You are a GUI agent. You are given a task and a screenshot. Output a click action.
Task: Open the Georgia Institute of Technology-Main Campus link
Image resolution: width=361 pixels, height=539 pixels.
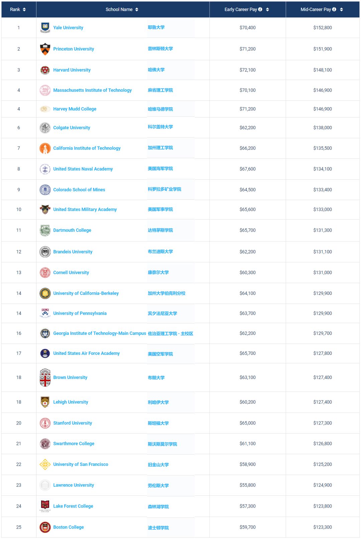click(100, 333)
